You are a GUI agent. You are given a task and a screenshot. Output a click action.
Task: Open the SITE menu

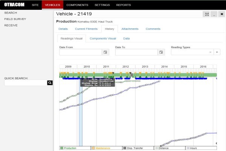pyautogui.click(x=35, y=5)
